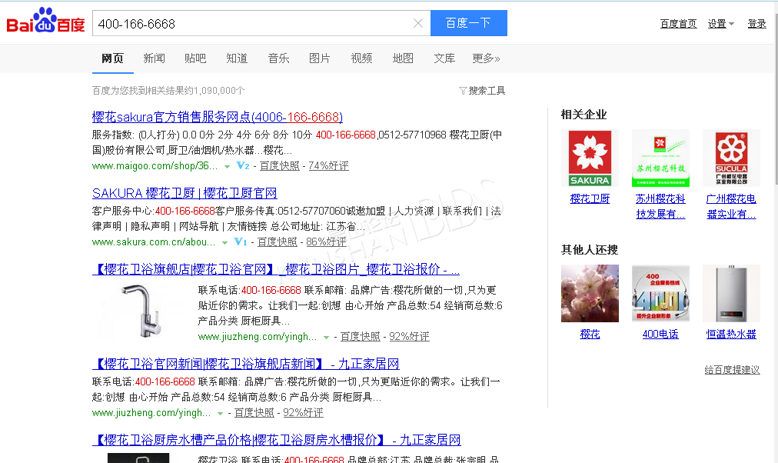Open 樱花卫浴厨房水槽产品价格 result title
Image resolution: width=778 pixels, height=463 pixels.
pyautogui.click(x=276, y=440)
